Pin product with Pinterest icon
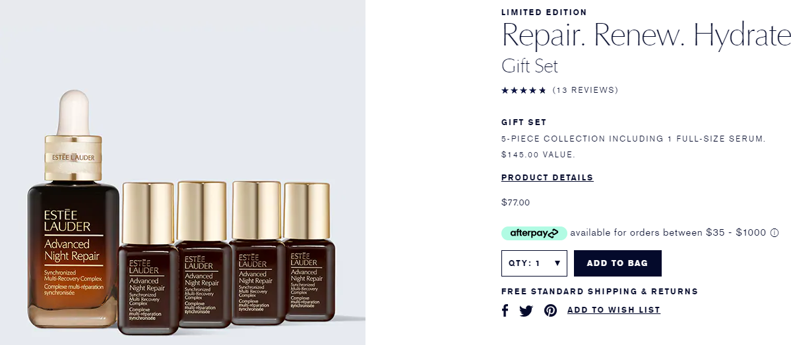 click(550, 310)
